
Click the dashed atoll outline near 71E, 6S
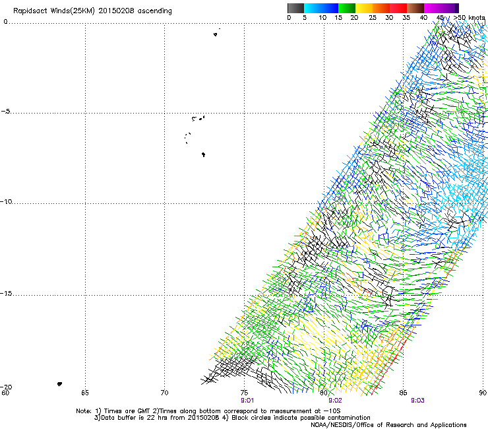[187, 138]
